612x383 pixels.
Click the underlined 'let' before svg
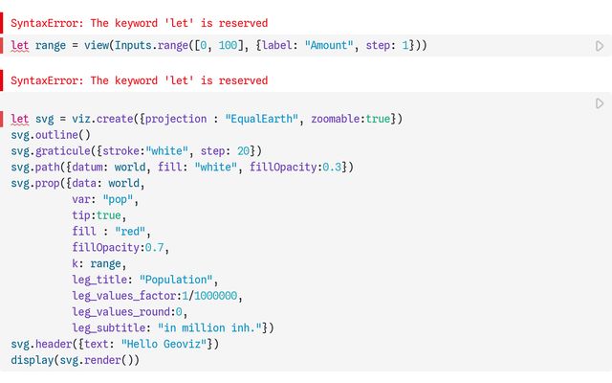pyautogui.click(x=19, y=119)
